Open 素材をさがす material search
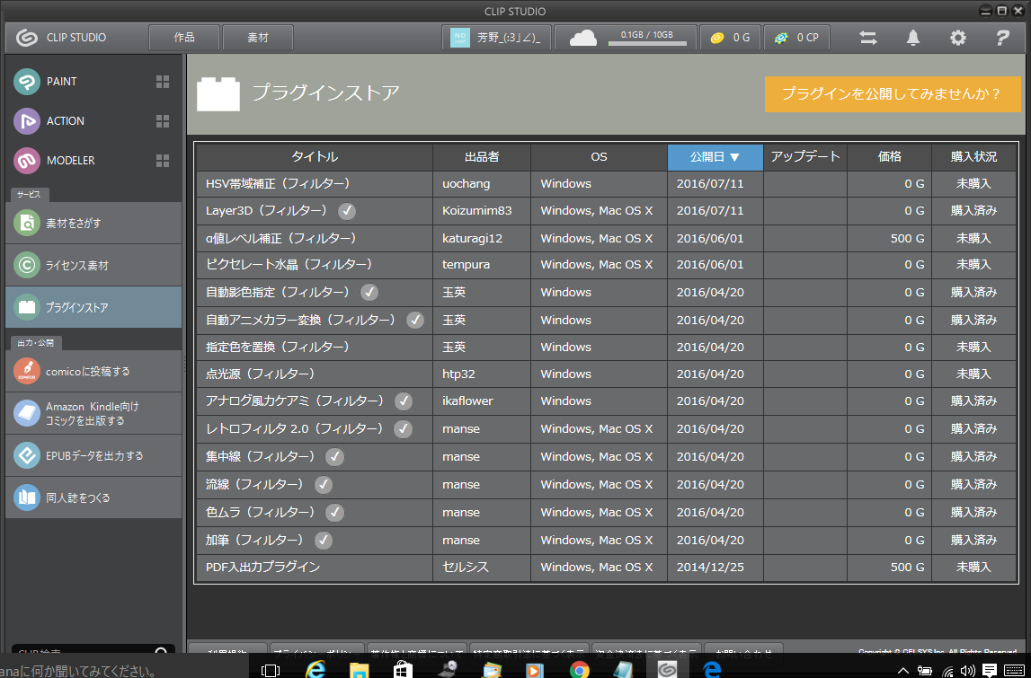Viewport: 1031px width, 678px height. click(93, 224)
